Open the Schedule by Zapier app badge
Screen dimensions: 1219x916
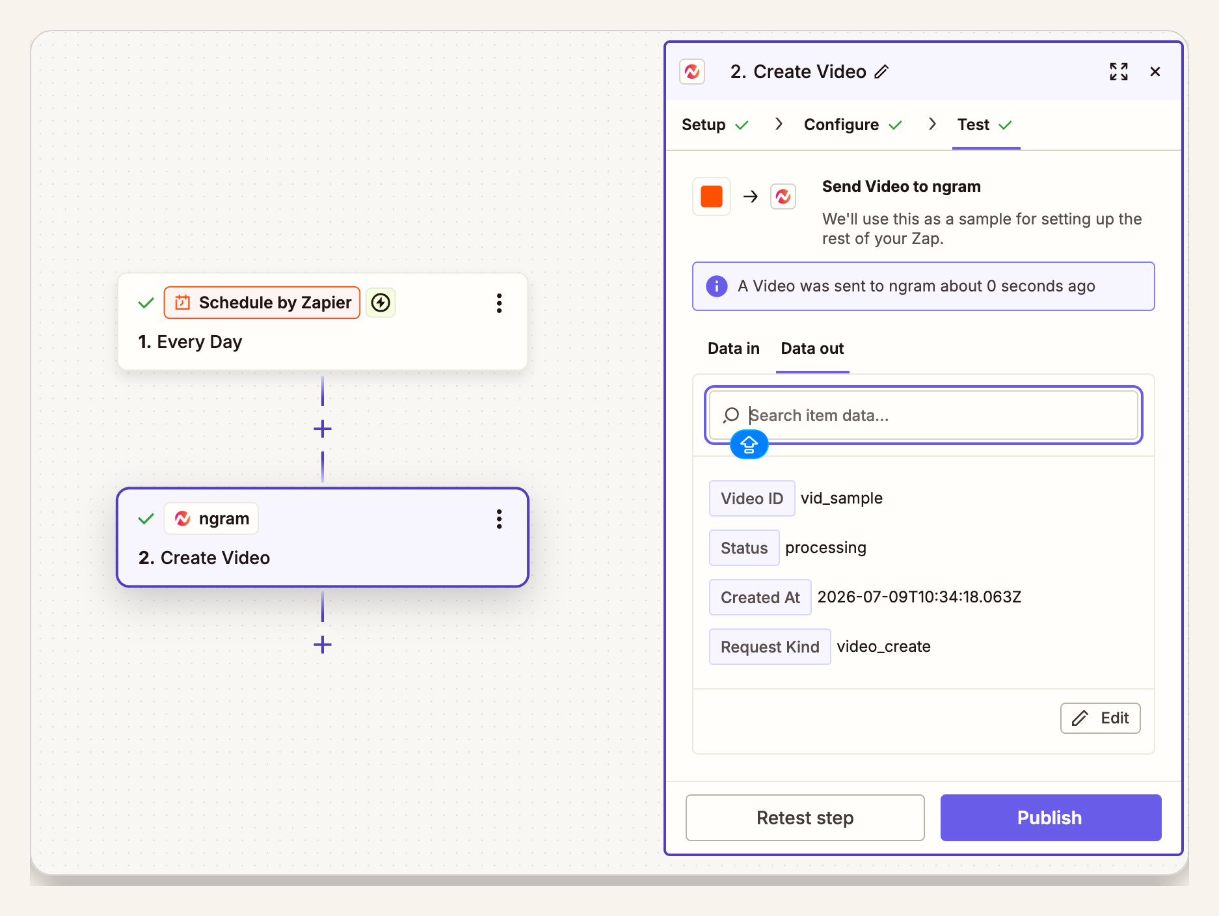[262, 303]
